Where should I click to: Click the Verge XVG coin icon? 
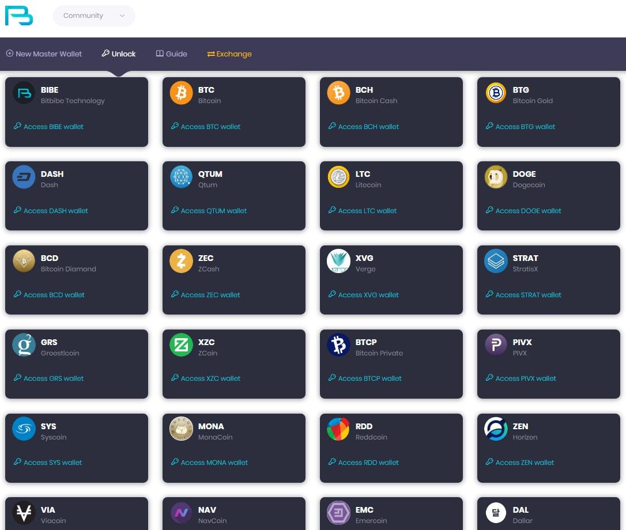[338, 261]
